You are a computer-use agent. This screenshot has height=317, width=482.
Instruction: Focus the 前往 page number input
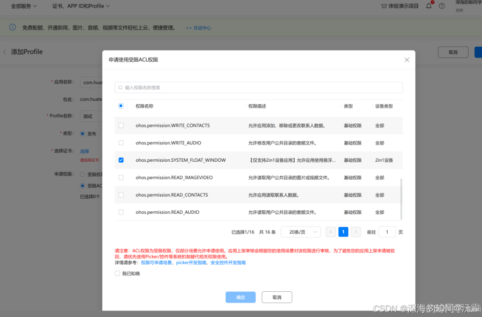tap(387, 232)
